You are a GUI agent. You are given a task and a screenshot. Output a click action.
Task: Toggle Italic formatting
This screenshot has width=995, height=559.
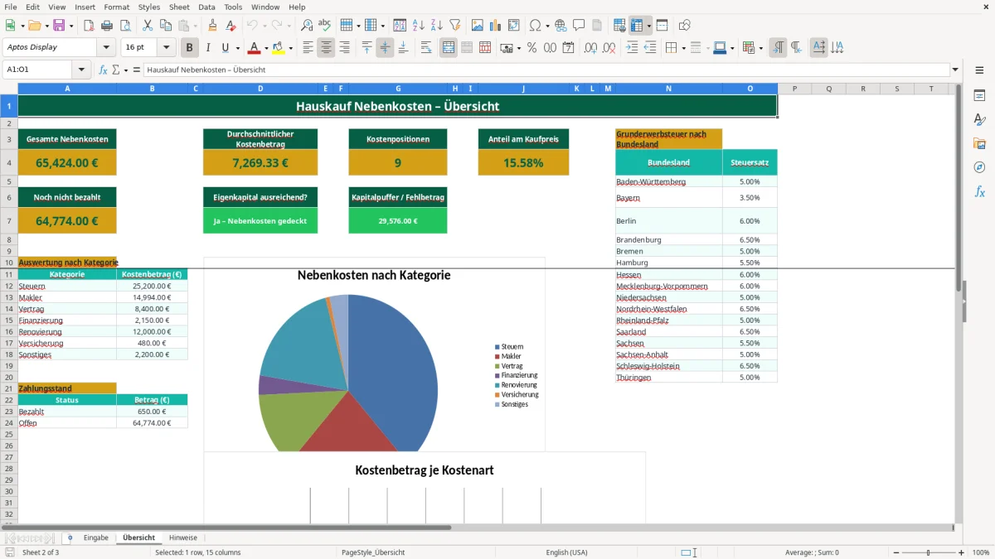pyautogui.click(x=208, y=47)
